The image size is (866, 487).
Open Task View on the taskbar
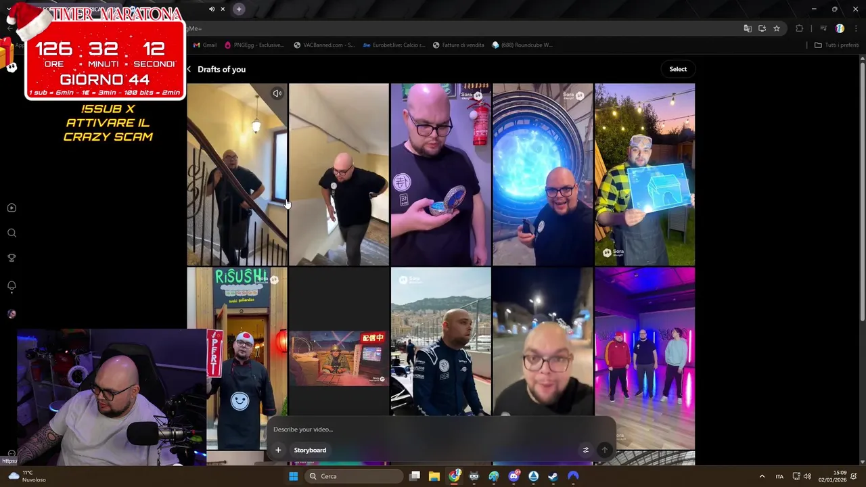click(x=415, y=476)
